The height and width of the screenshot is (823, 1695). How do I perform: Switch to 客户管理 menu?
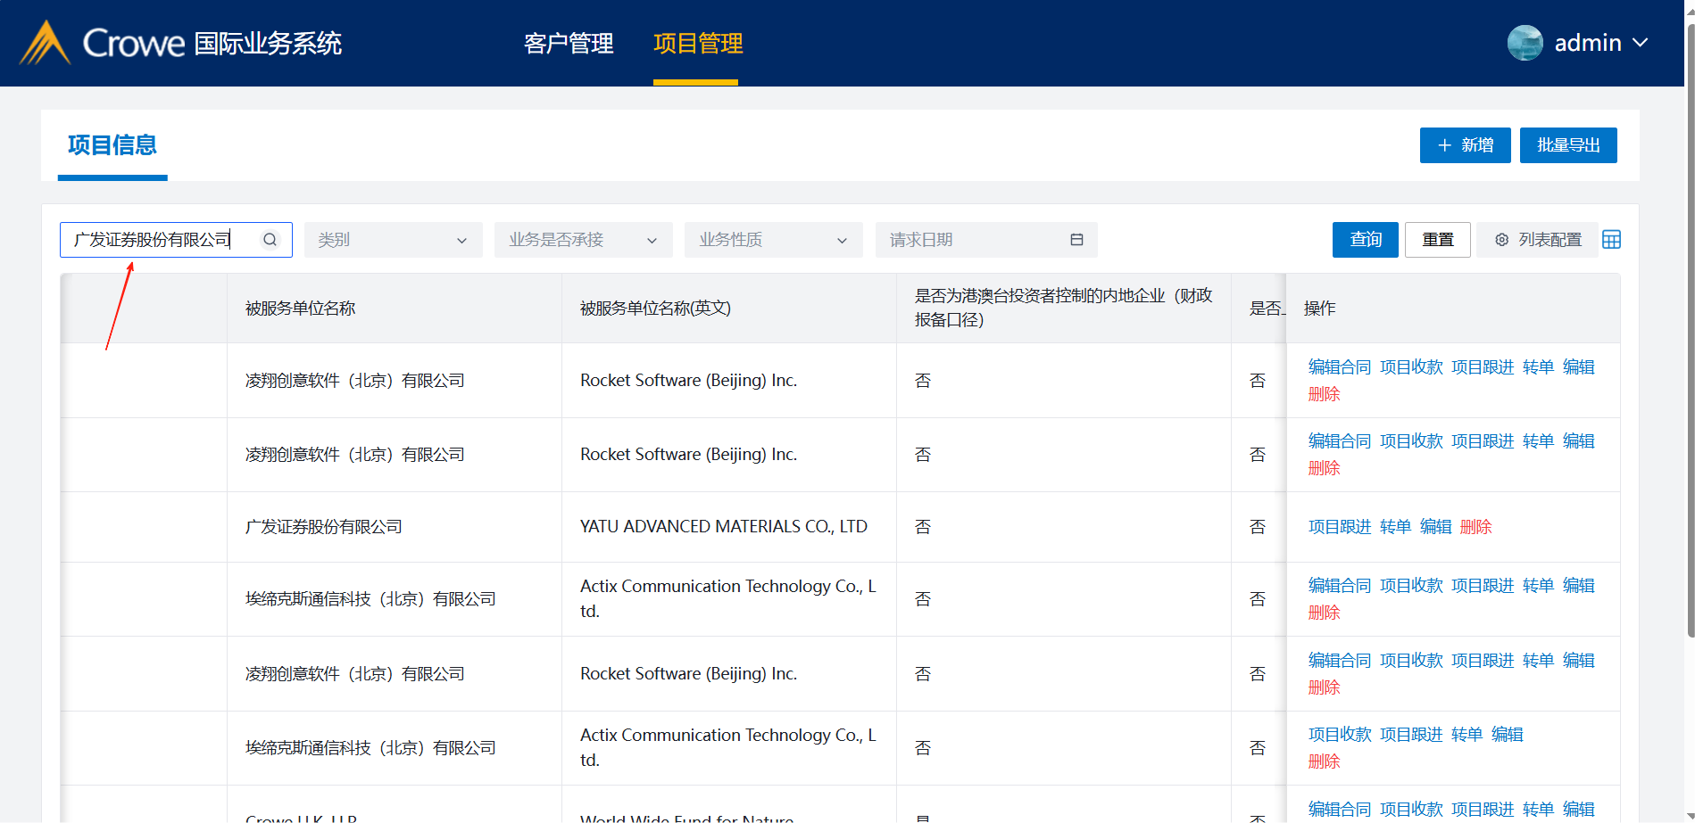pos(569,43)
